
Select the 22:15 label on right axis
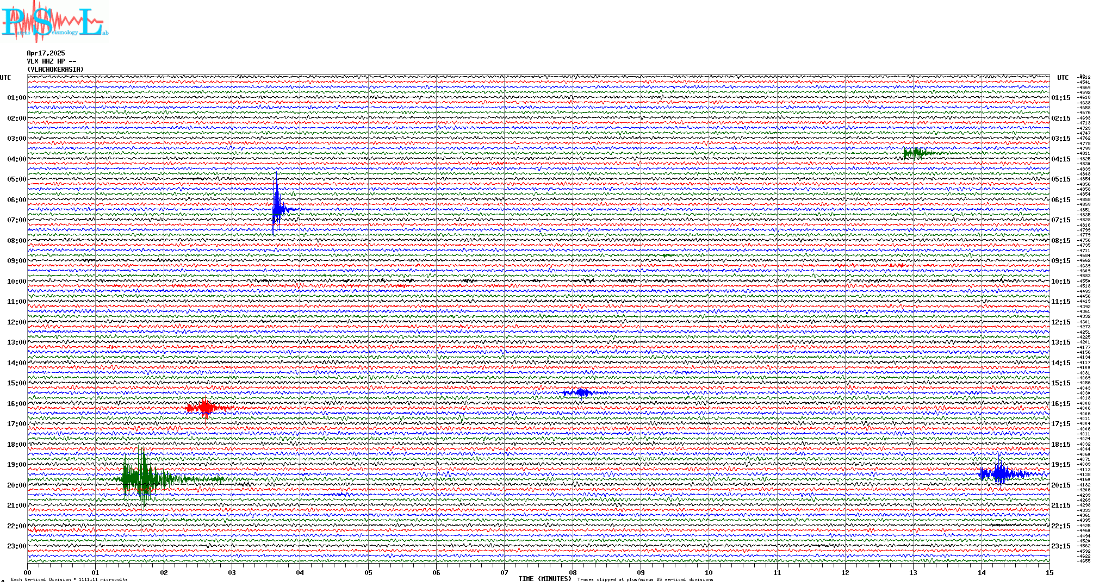pos(1060,526)
